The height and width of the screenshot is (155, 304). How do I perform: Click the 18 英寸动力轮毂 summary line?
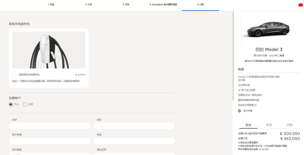coord(247,90)
